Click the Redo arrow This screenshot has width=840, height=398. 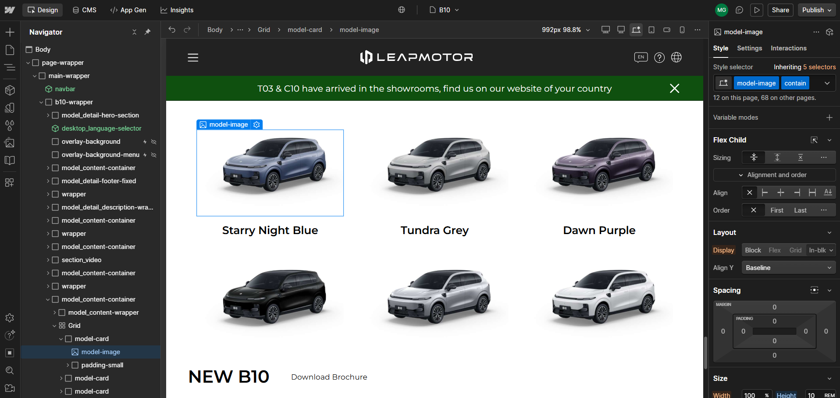click(187, 29)
